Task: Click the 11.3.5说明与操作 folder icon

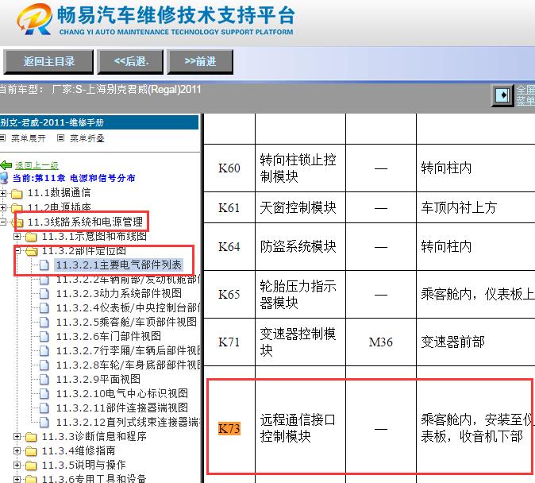Action: pos(31,466)
